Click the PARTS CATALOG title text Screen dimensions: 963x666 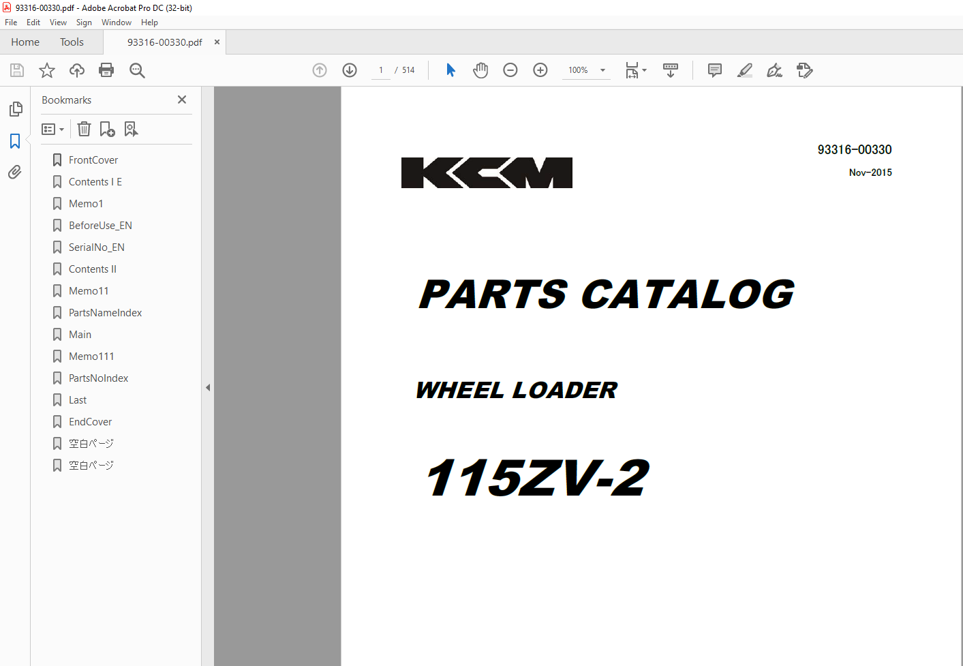607,294
